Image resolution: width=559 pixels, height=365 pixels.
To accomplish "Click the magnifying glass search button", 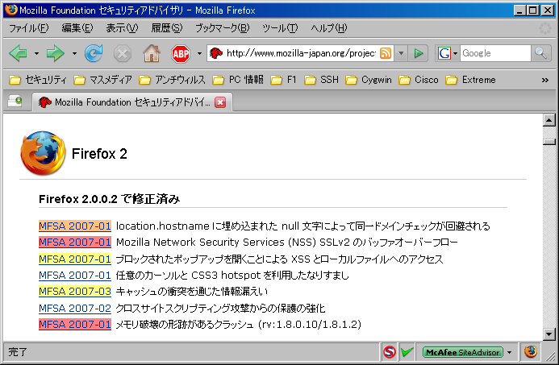I will (x=540, y=53).
